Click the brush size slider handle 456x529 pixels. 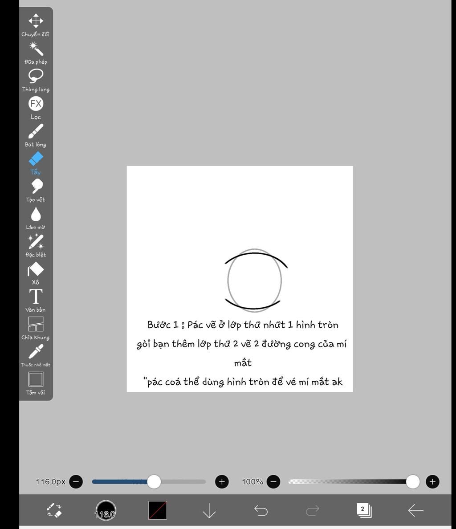154,481
